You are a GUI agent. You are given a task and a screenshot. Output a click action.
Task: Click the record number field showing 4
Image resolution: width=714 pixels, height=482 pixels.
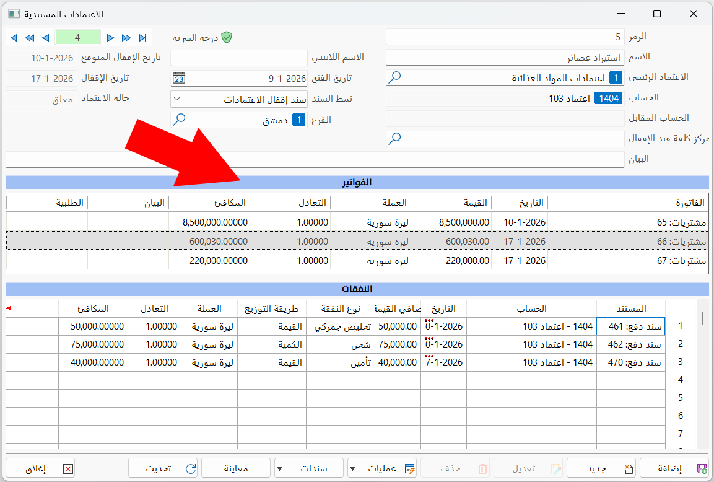pyautogui.click(x=77, y=37)
